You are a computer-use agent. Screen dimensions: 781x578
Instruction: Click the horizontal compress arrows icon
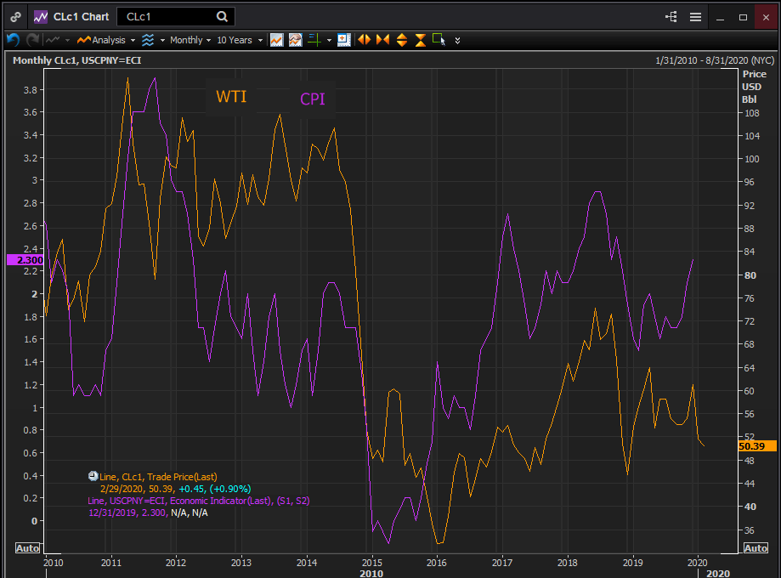pos(382,40)
